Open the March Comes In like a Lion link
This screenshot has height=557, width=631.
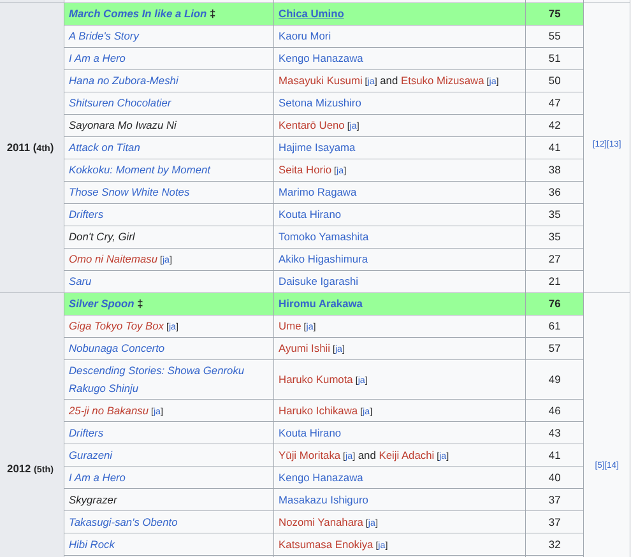[x=138, y=13]
